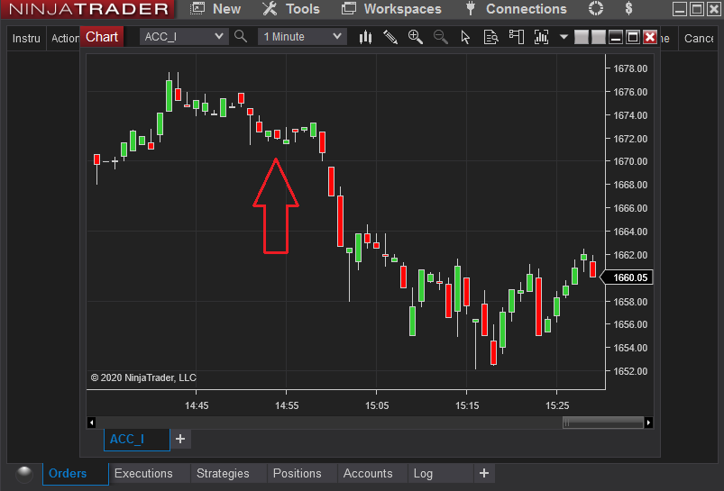The image size is (724, 491).
Task: Click the support ring icon in menu bar
Action: pyautogui.click(x=596, y=8)
